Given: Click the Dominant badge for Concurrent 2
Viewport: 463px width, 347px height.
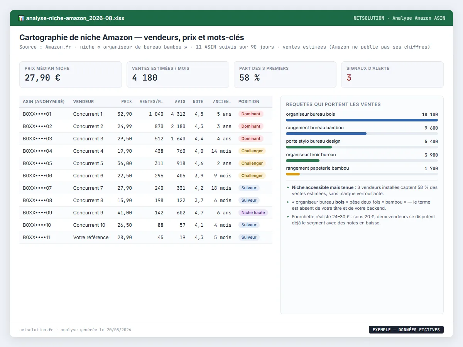Looking at the screenshot, I should (x=251, y=126).
